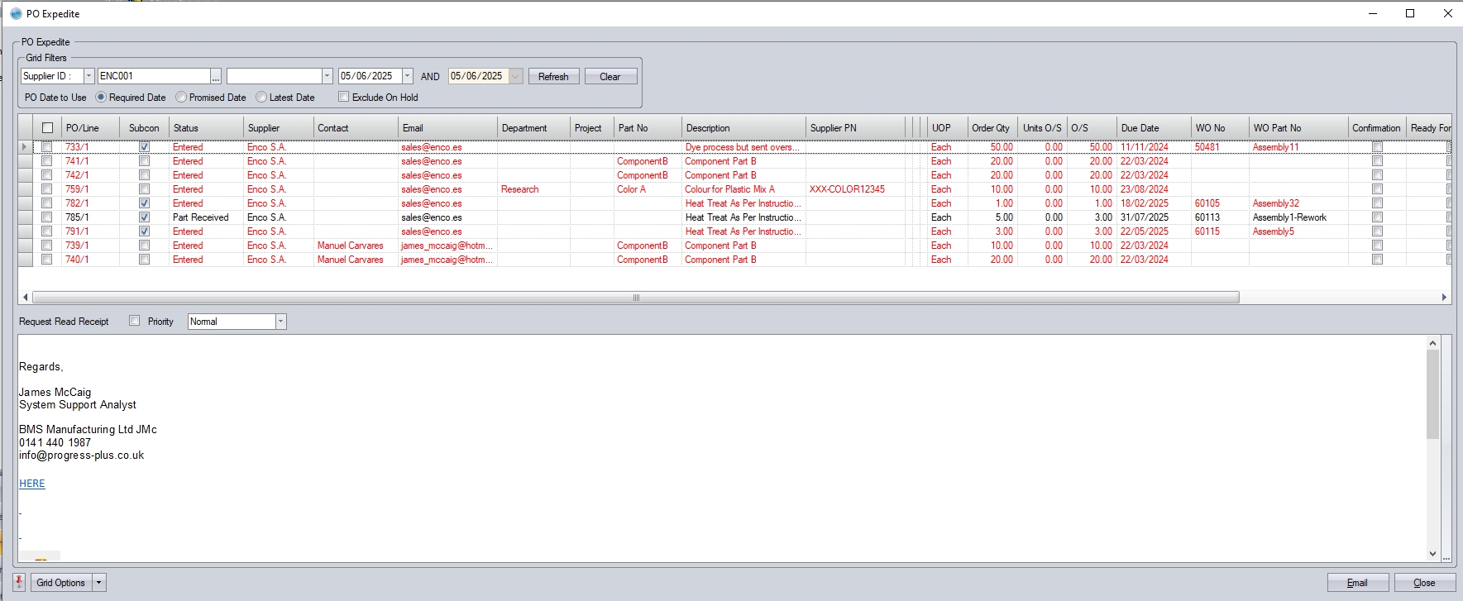Follow the HERE link in message

click(32, 484)
